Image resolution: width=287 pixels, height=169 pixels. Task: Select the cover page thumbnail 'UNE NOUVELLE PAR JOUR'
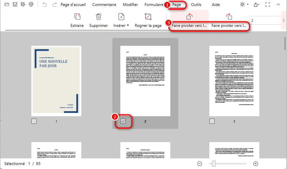point(56,81)
